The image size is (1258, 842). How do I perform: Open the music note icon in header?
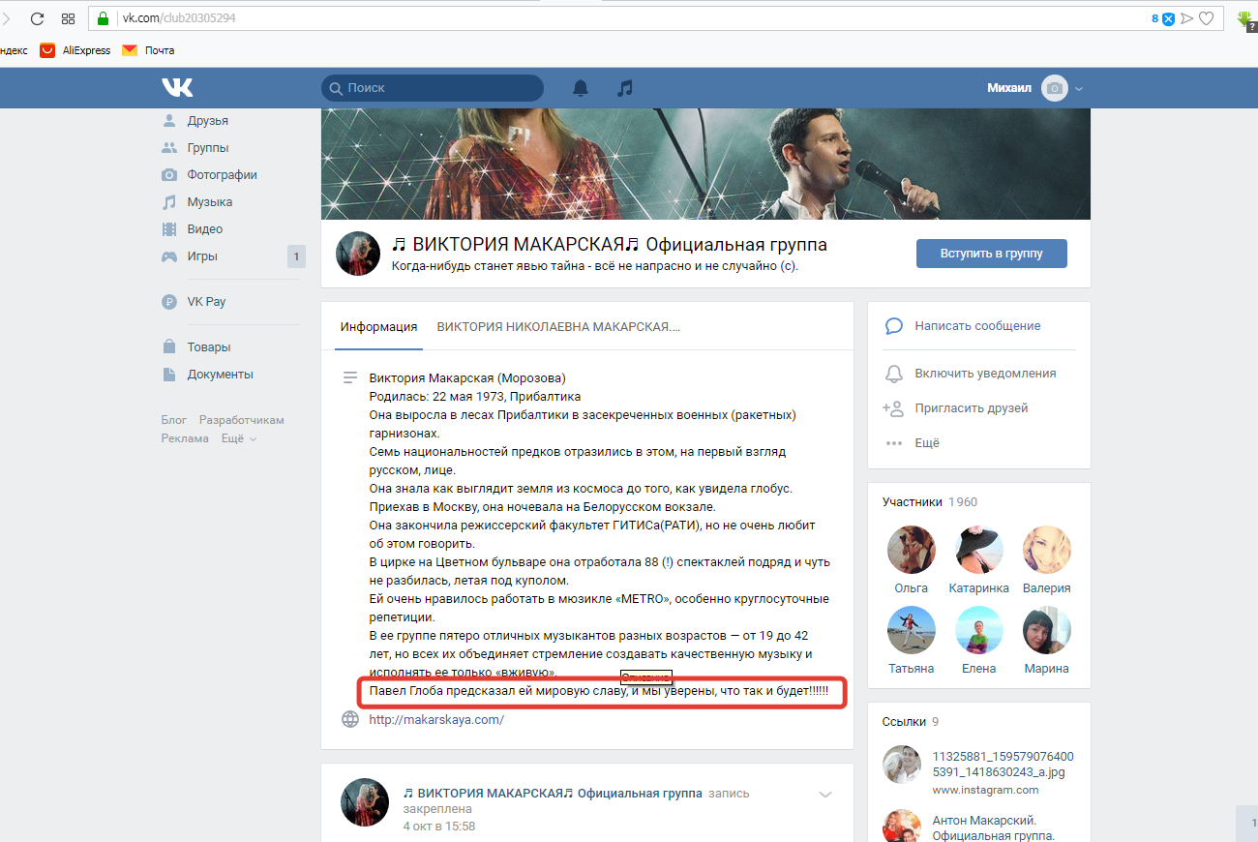point(625,88)
